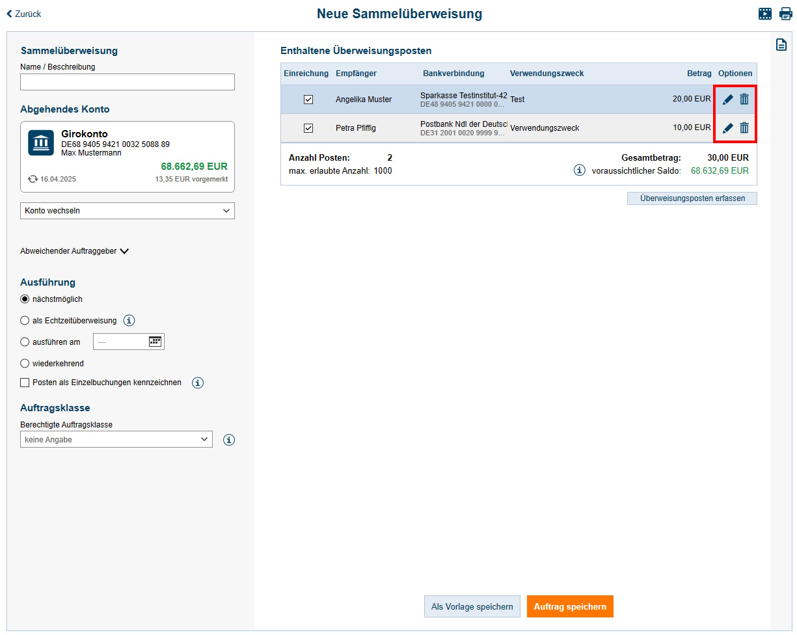
Task: Uncheck Einreichung for Angelika Muster
Action: click(x=308, y=100)
